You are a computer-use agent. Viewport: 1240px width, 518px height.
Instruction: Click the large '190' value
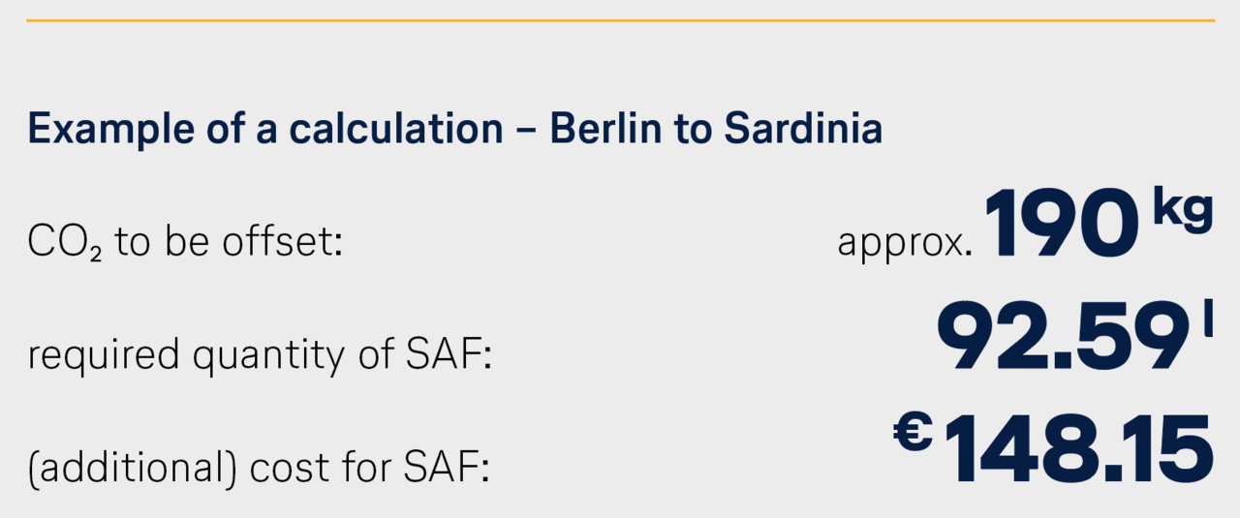pos(1061,225)
